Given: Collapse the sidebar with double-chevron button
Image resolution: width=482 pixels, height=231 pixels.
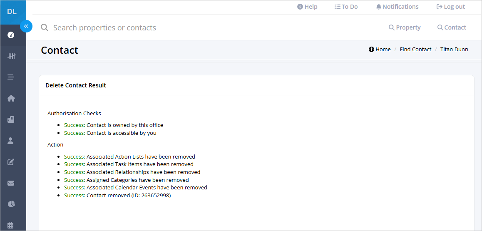Looking at the screenshot, I should [26, 26].
